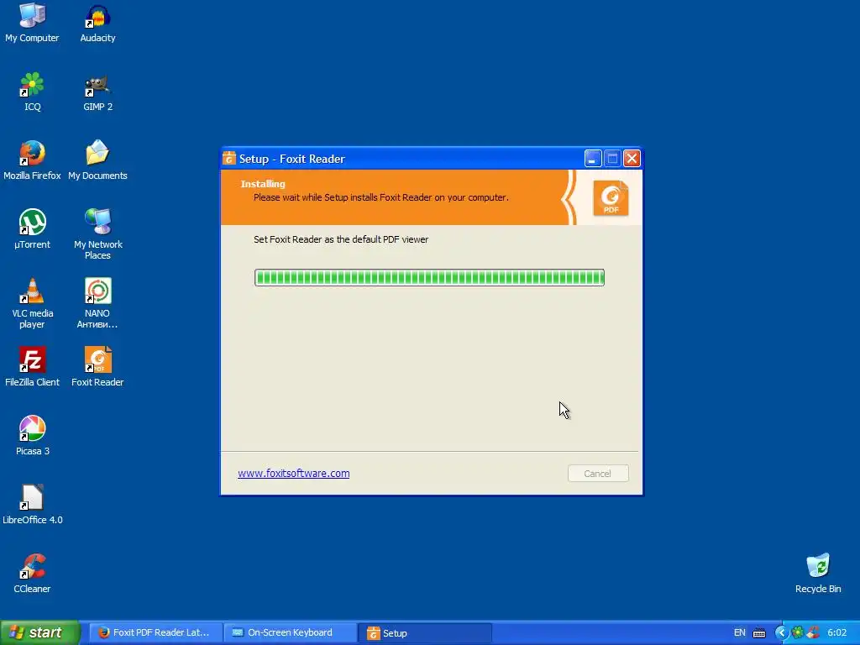
Task: Click the Cancel button in Setup
Action: 598,474
